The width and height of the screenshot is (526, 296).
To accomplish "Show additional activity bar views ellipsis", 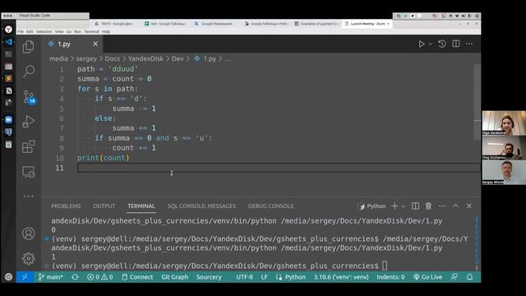I will 28,196.
